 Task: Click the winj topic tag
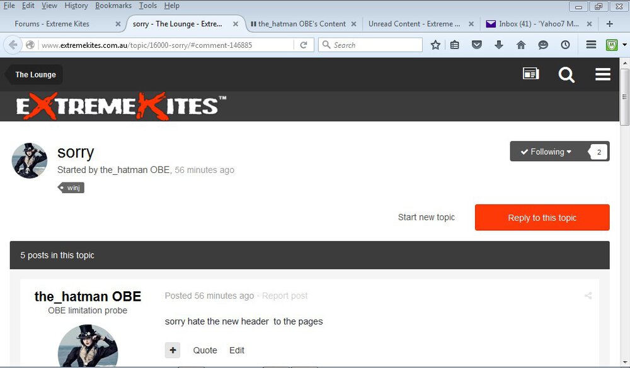[72, 187]
